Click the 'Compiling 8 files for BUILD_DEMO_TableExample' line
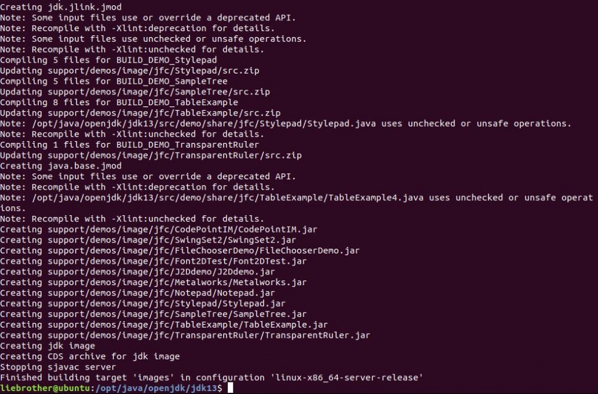 (x=119, y=102)
